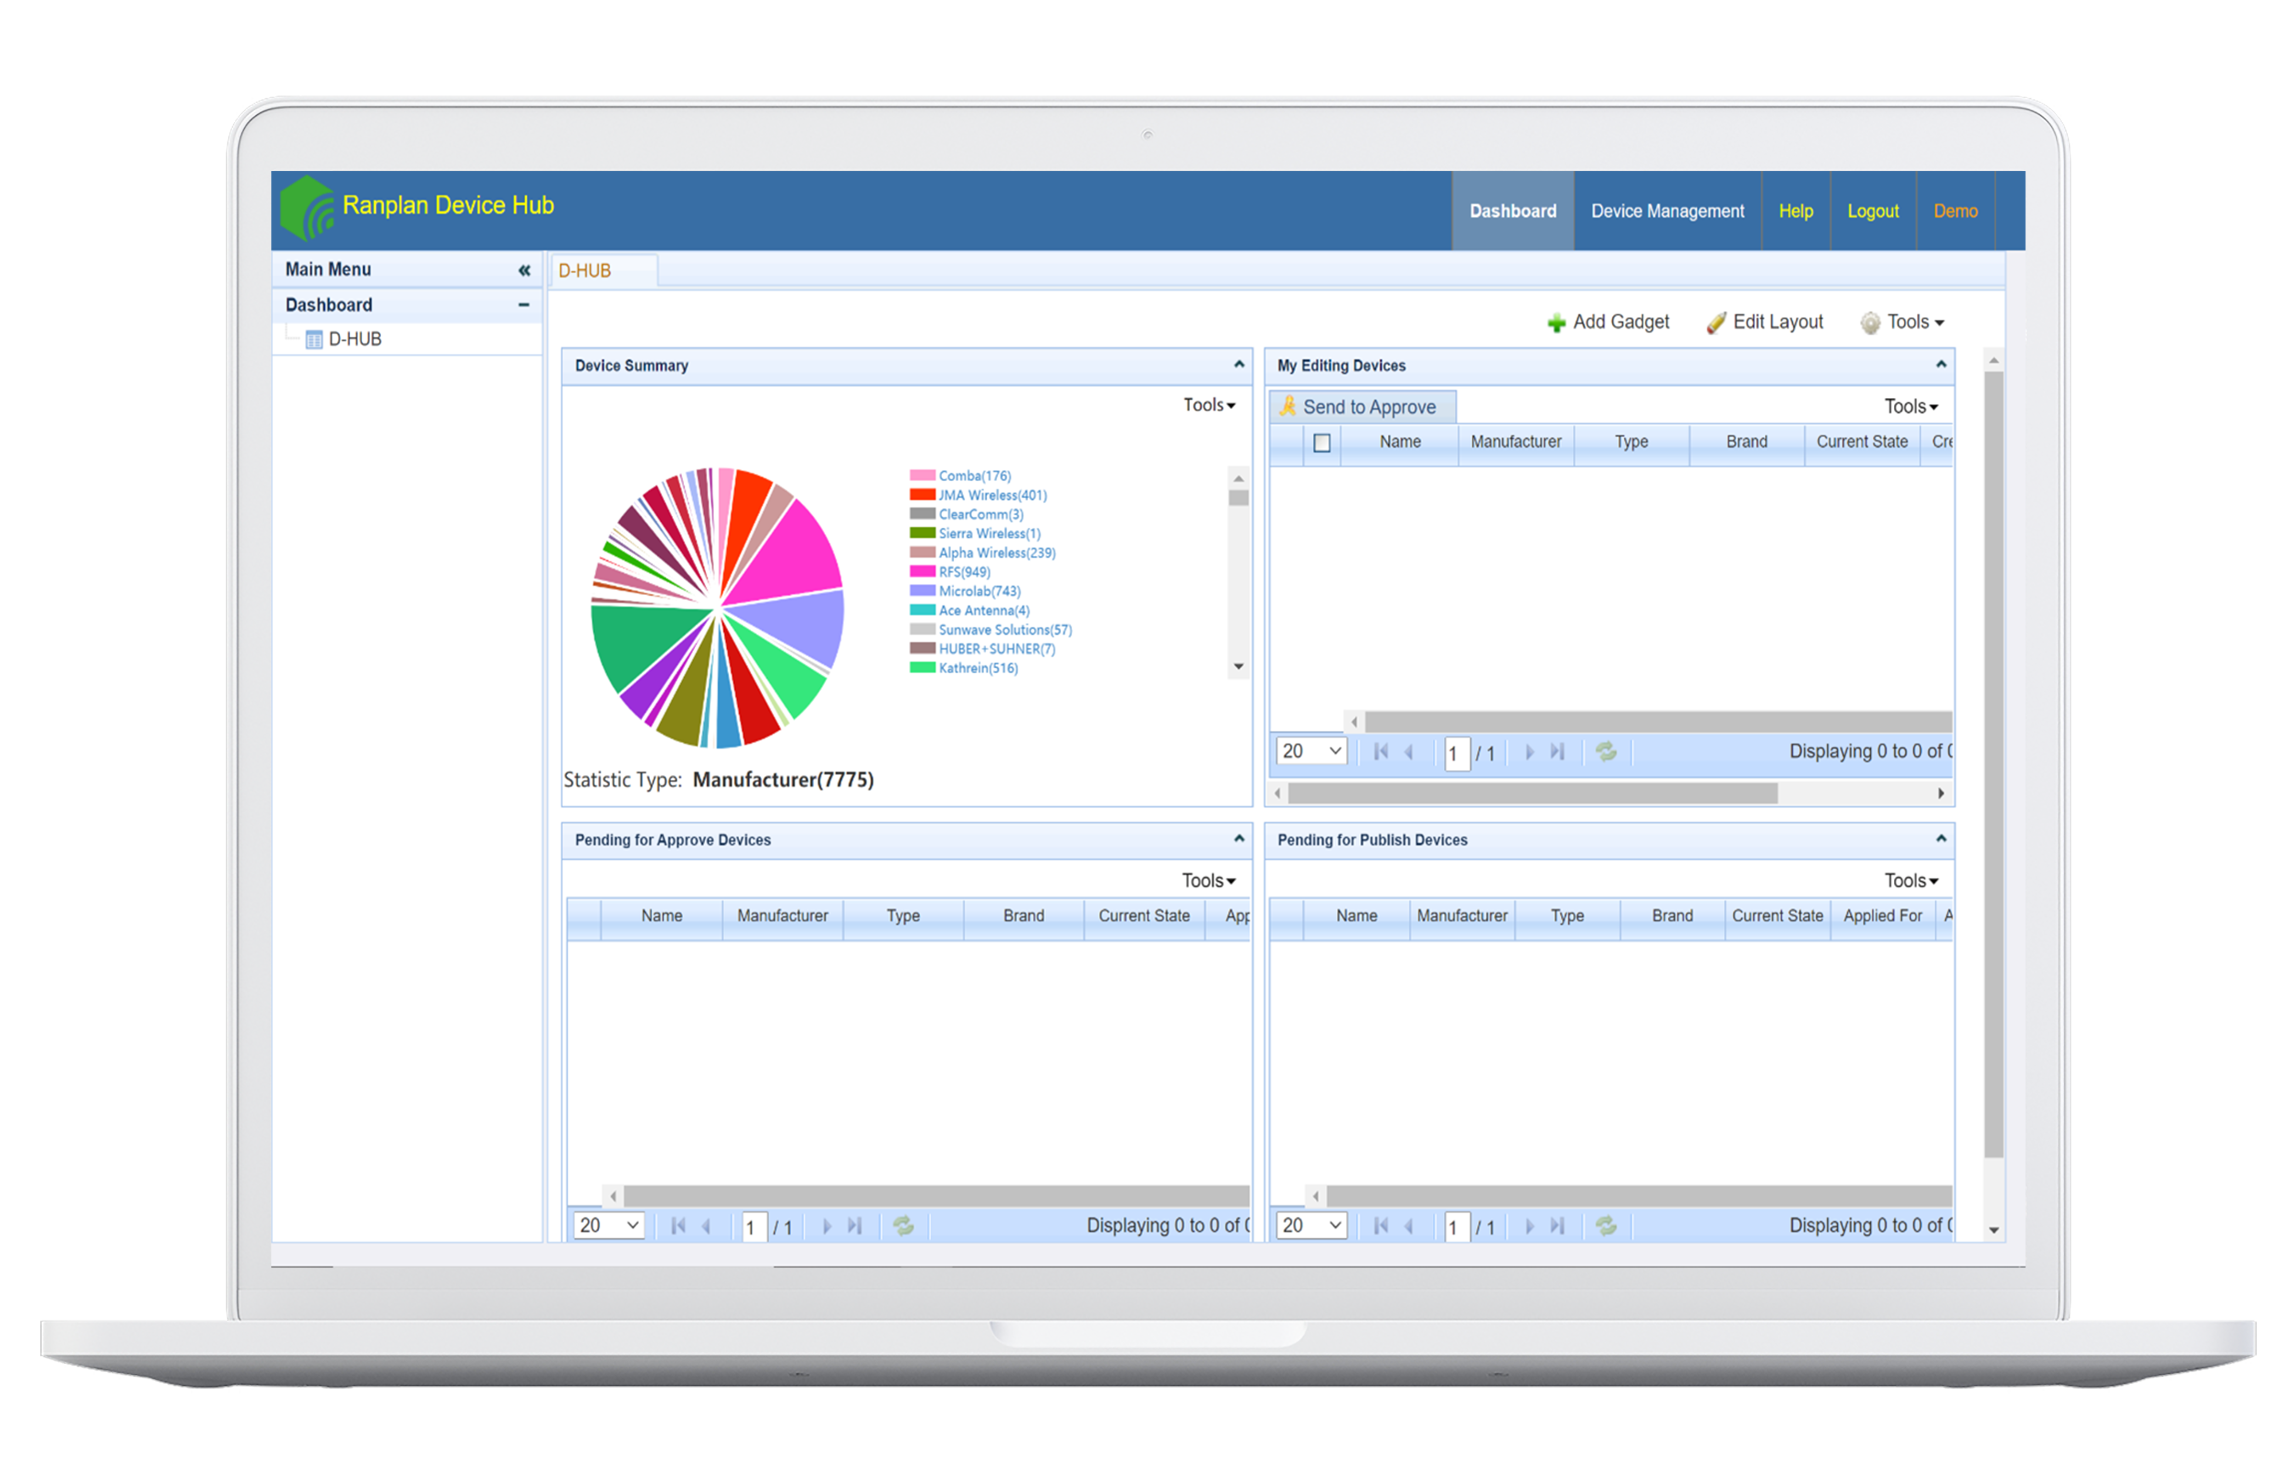Collapse the Device Summary panel
Image resolution: width=2296 pixels, height=1483 pixels.
[1239, 364]
